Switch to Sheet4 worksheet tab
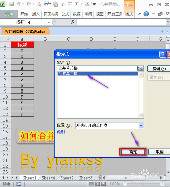Image resolution: width=170 pixels, height=187 pixels. pos(48,178)
